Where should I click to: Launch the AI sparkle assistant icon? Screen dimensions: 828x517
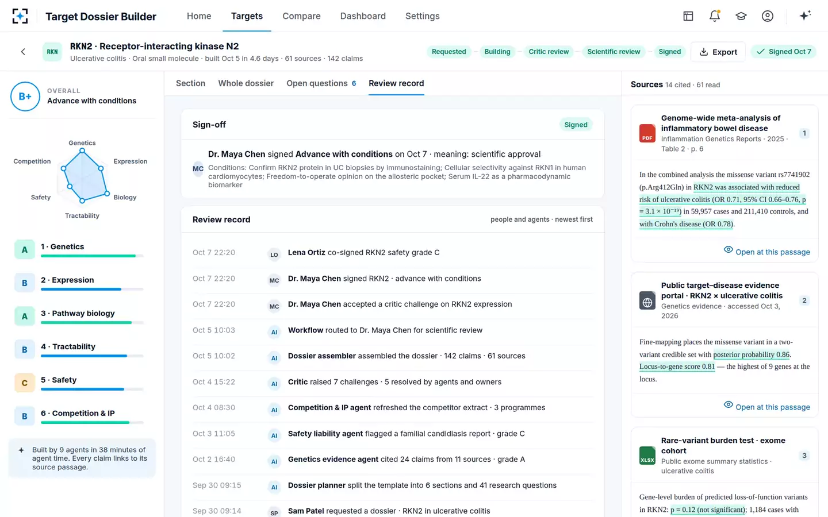[805, 16]
